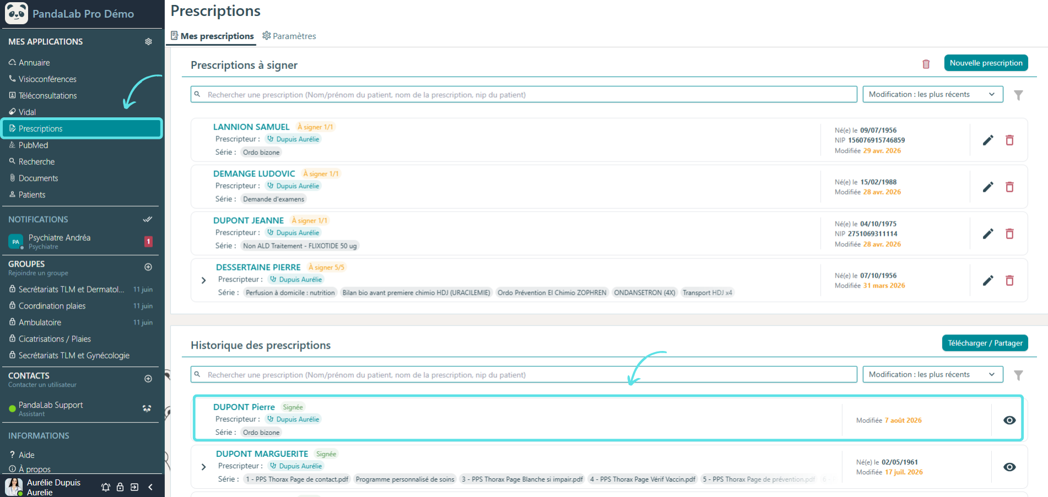This screenshot has height=497, width=1048.
Task: Expand the DUPONT MARGUERITE prescription row
Action: [x=203, y=467]
